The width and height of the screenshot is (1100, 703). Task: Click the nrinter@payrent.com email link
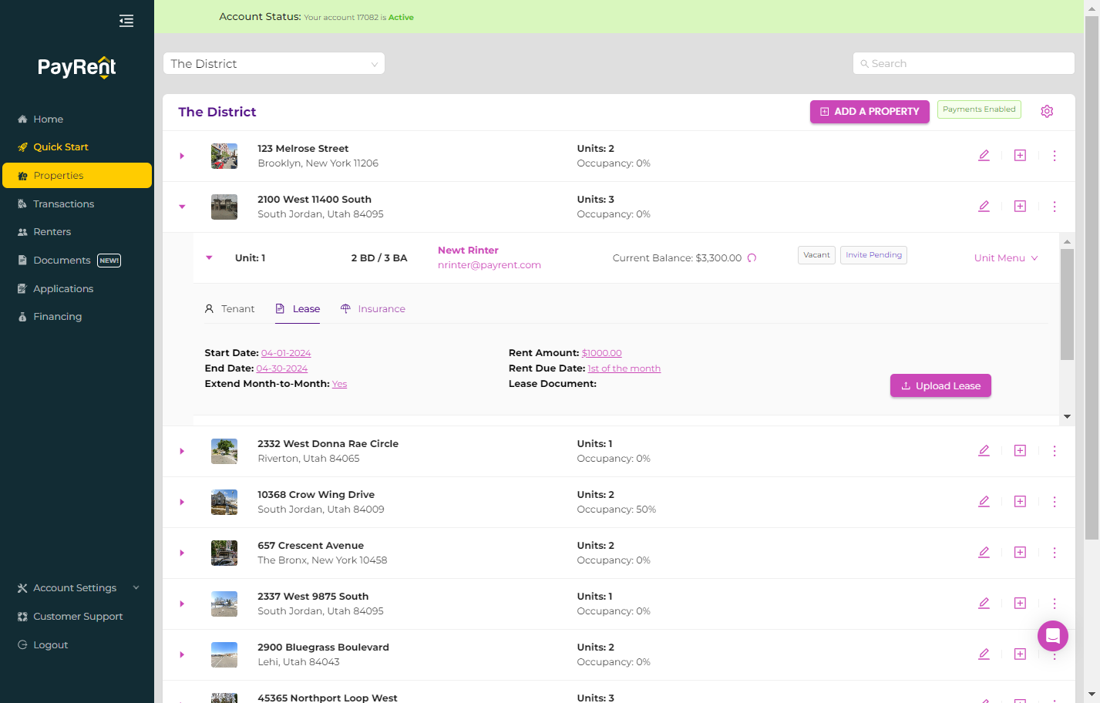tap(489, 265)
